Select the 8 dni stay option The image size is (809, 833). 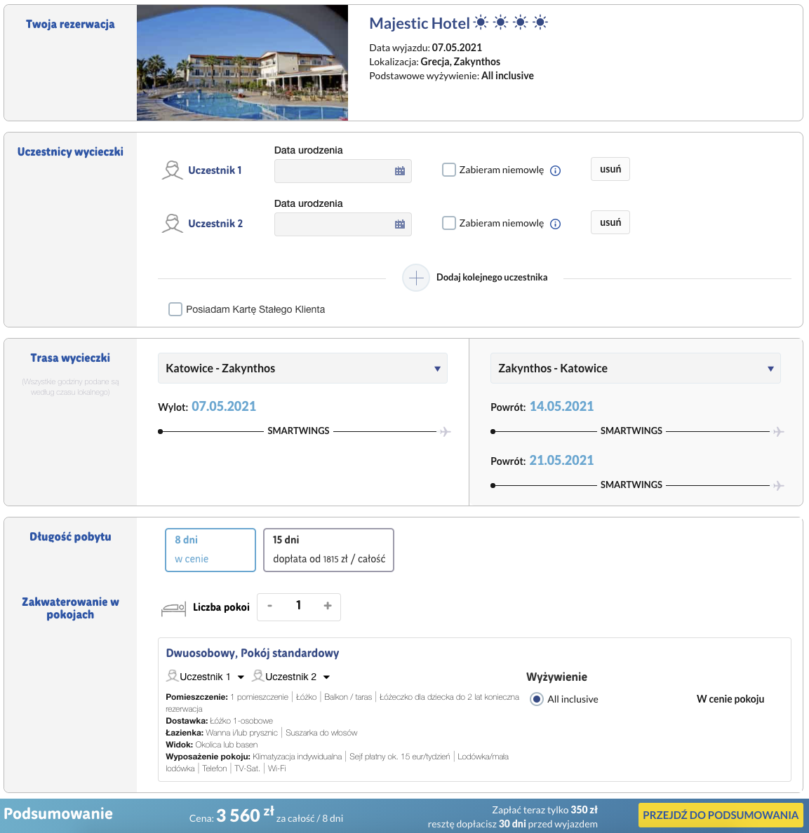coord(210,550)
